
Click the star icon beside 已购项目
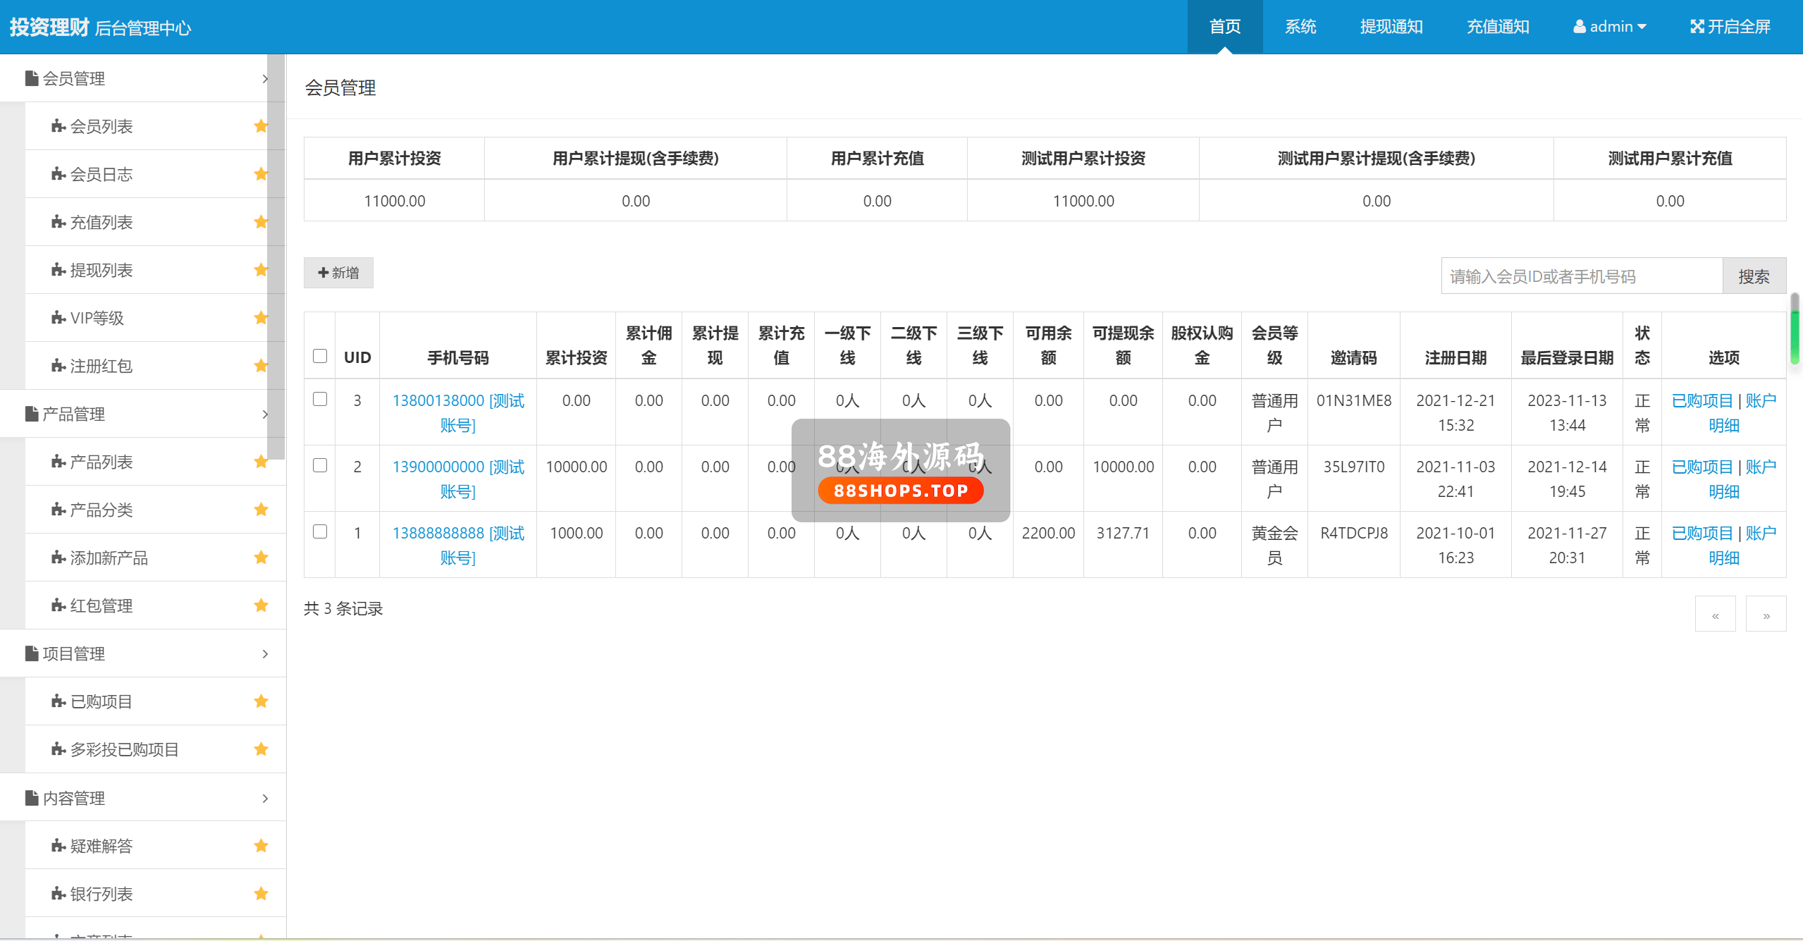pos(261,701)
